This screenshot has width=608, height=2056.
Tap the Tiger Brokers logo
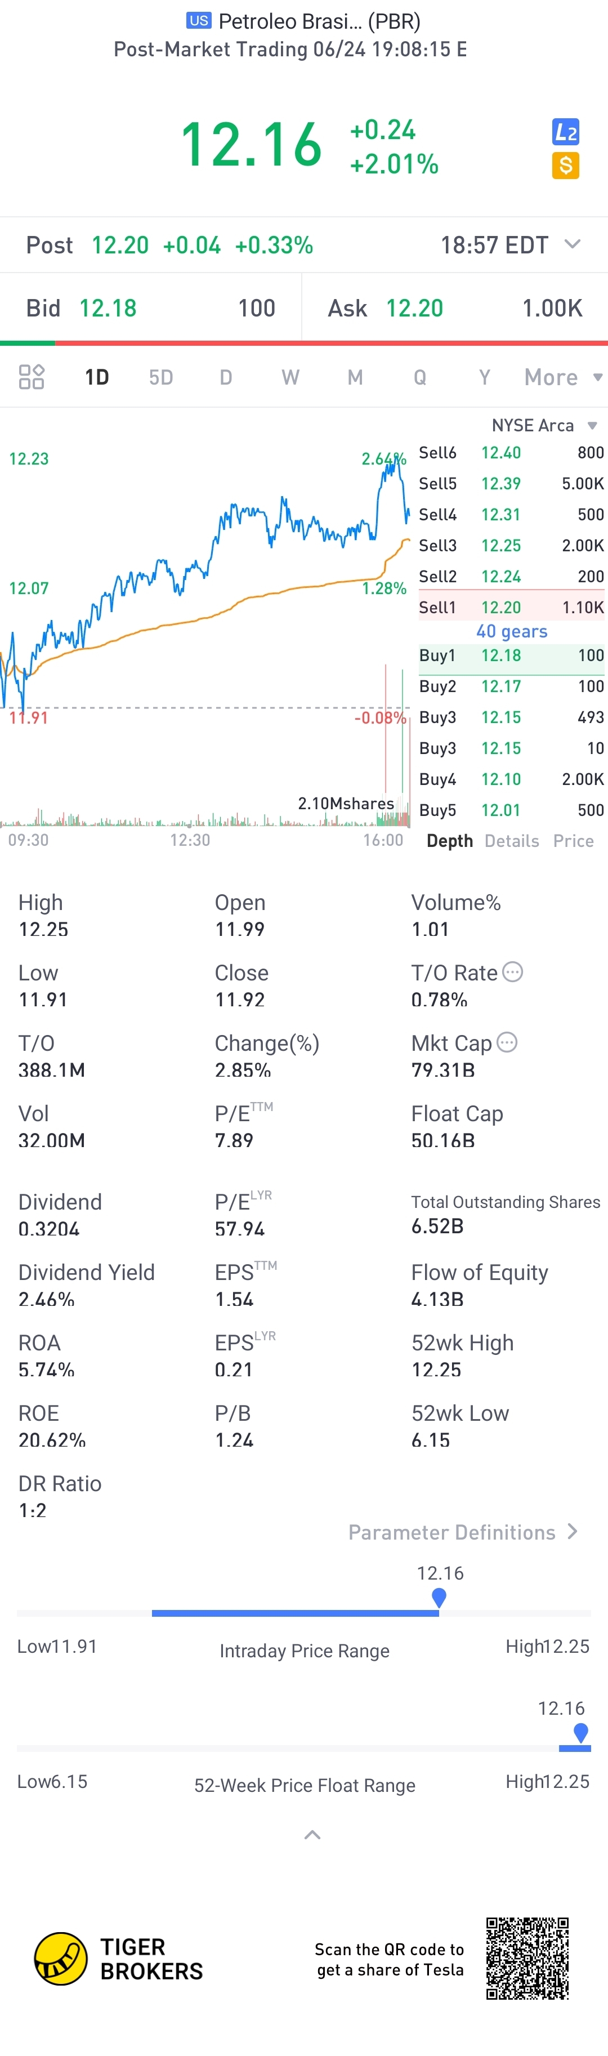(118, 1958)
